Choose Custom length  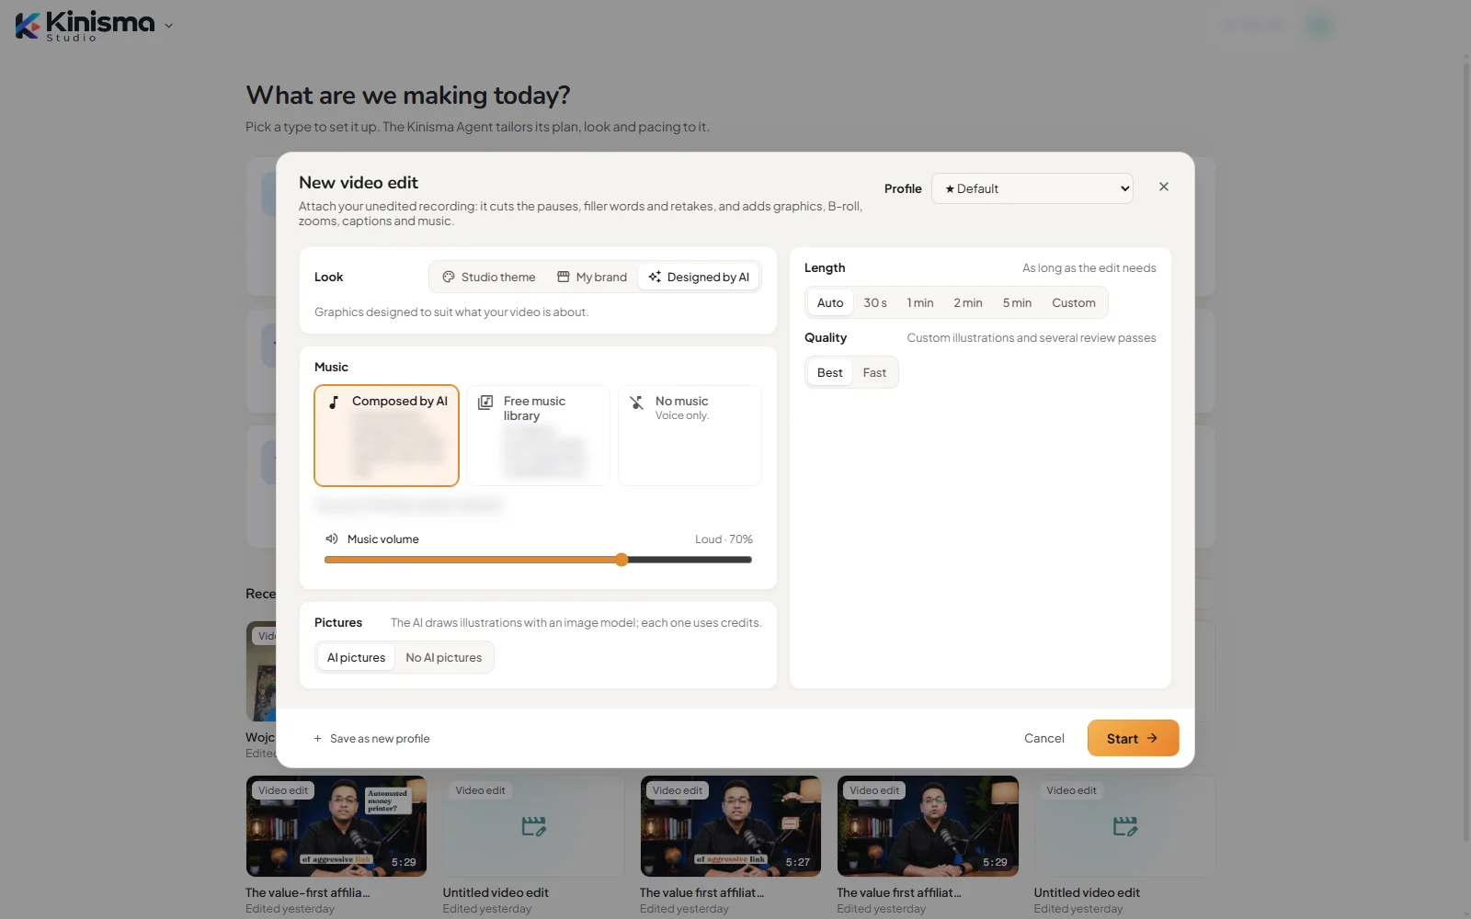point(1074,302)
